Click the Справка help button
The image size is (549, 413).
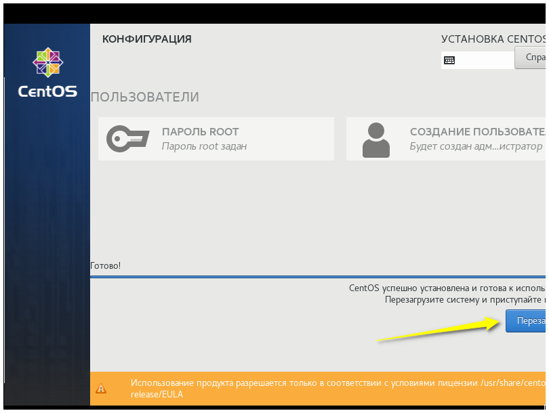coord(530,58)
